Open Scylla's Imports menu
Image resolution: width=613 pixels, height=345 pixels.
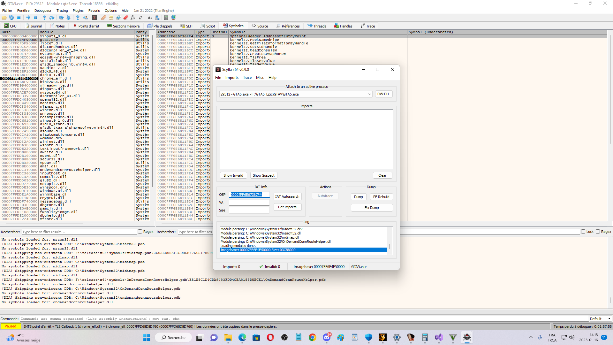[x=232, y=78]
